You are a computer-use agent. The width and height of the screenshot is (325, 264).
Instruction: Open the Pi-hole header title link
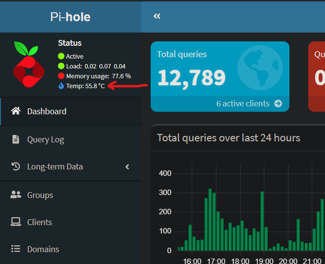pyautogui.click(x=71, y=17)
